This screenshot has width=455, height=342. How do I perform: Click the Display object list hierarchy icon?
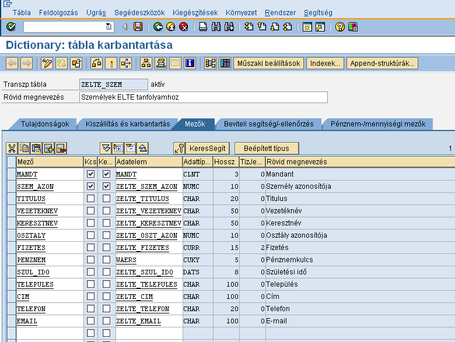pyautogui.click(x=146, y=63)
